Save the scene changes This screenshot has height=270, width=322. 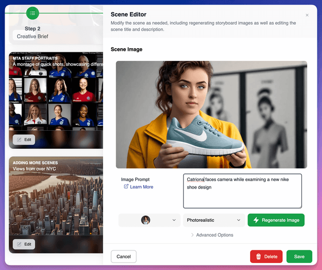pos(299,256)
